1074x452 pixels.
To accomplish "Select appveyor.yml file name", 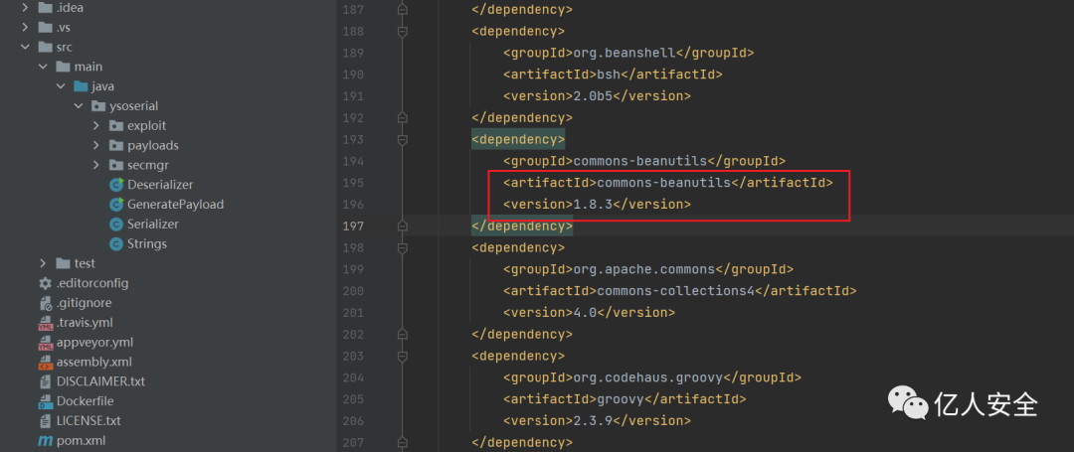I will pos(95,343).
